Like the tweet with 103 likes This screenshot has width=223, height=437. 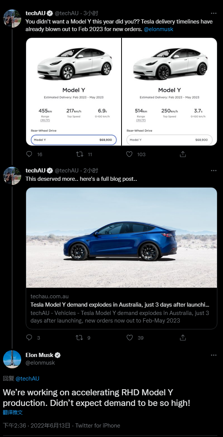point(129,154)
